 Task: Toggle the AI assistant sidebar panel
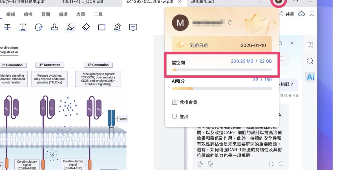coord(310,77)
